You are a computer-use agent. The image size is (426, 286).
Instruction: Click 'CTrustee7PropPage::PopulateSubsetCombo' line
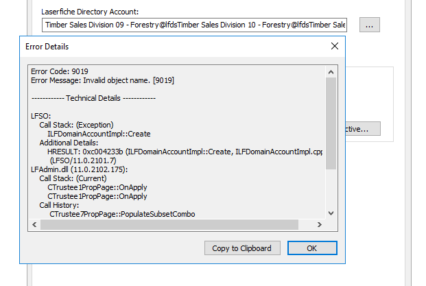point(122,214)
